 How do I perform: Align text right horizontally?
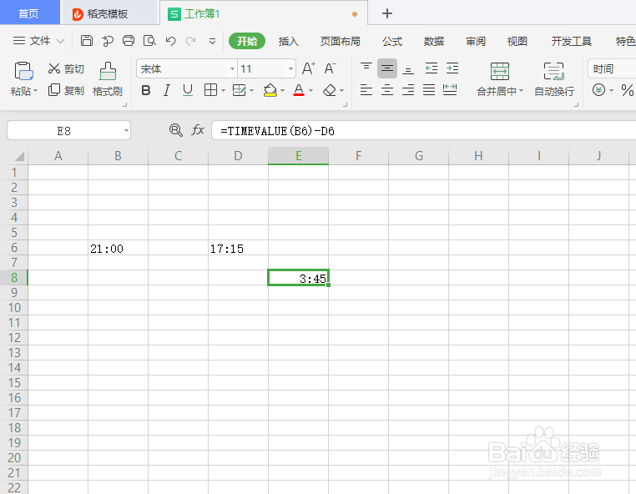coord(407,89)
